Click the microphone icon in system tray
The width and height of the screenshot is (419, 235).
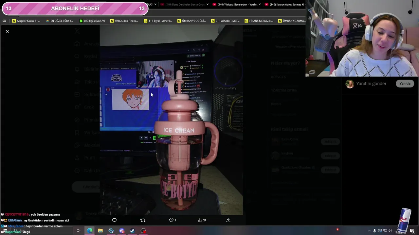point(374,231)
